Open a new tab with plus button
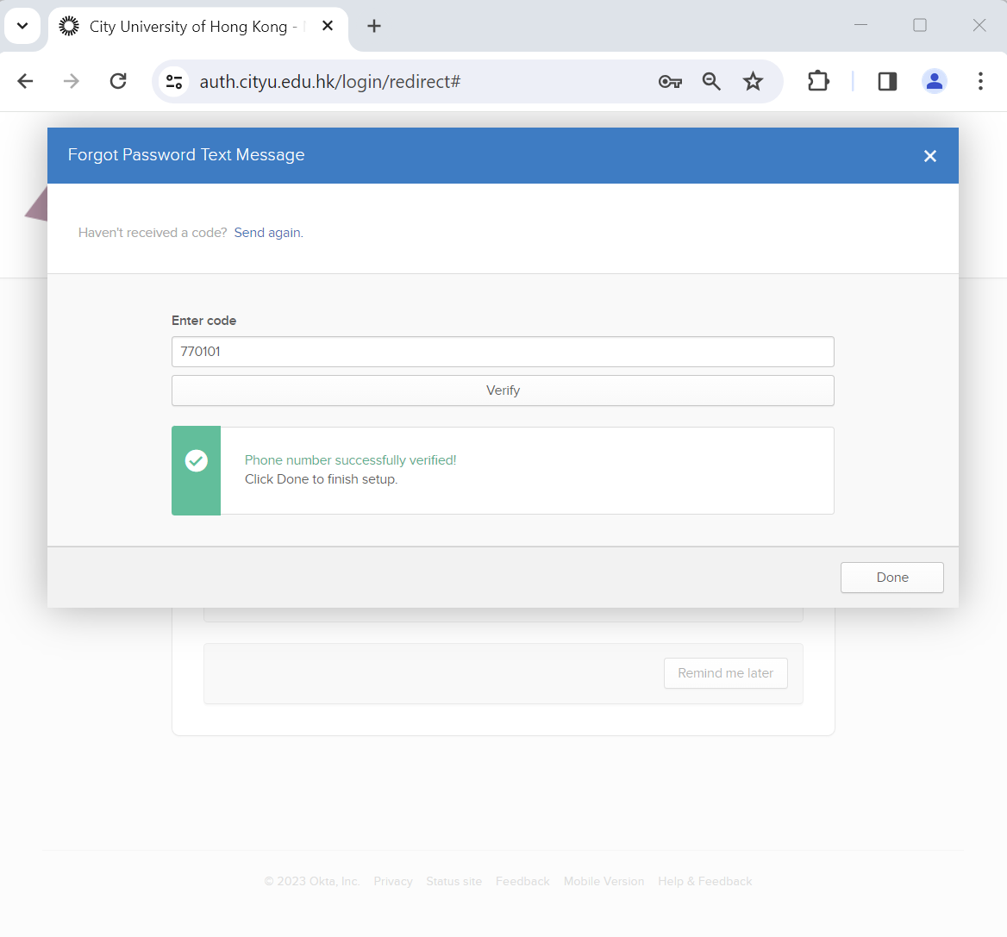 [x=374, y=26]
